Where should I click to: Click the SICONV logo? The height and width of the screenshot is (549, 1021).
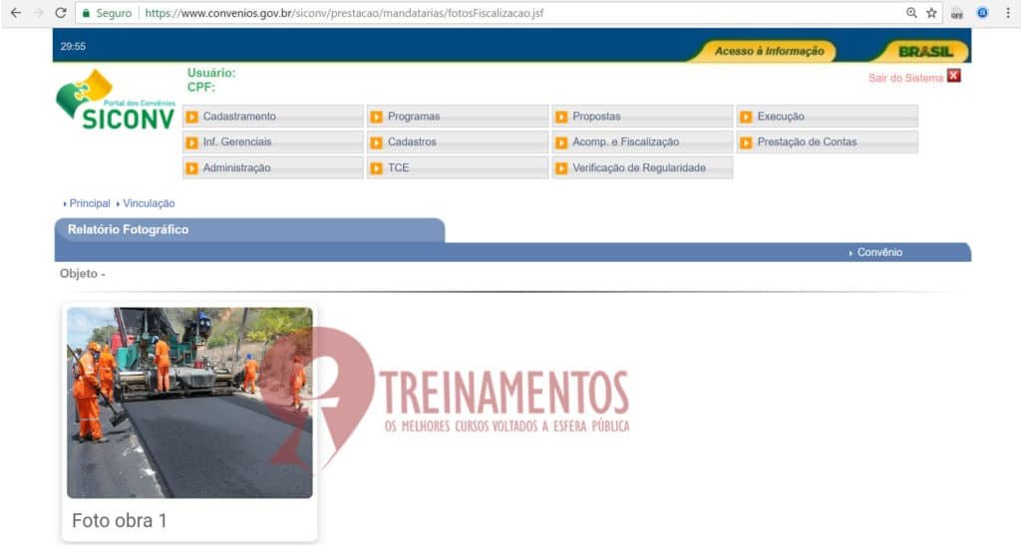[x=116, y=100]
